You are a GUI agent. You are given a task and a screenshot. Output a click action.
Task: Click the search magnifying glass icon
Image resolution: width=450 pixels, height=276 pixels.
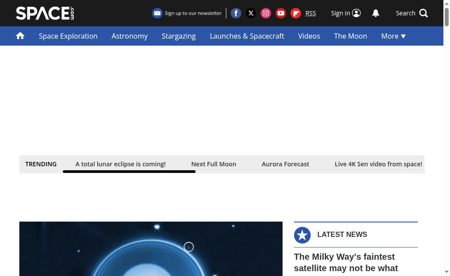click(x=424, y=13)
